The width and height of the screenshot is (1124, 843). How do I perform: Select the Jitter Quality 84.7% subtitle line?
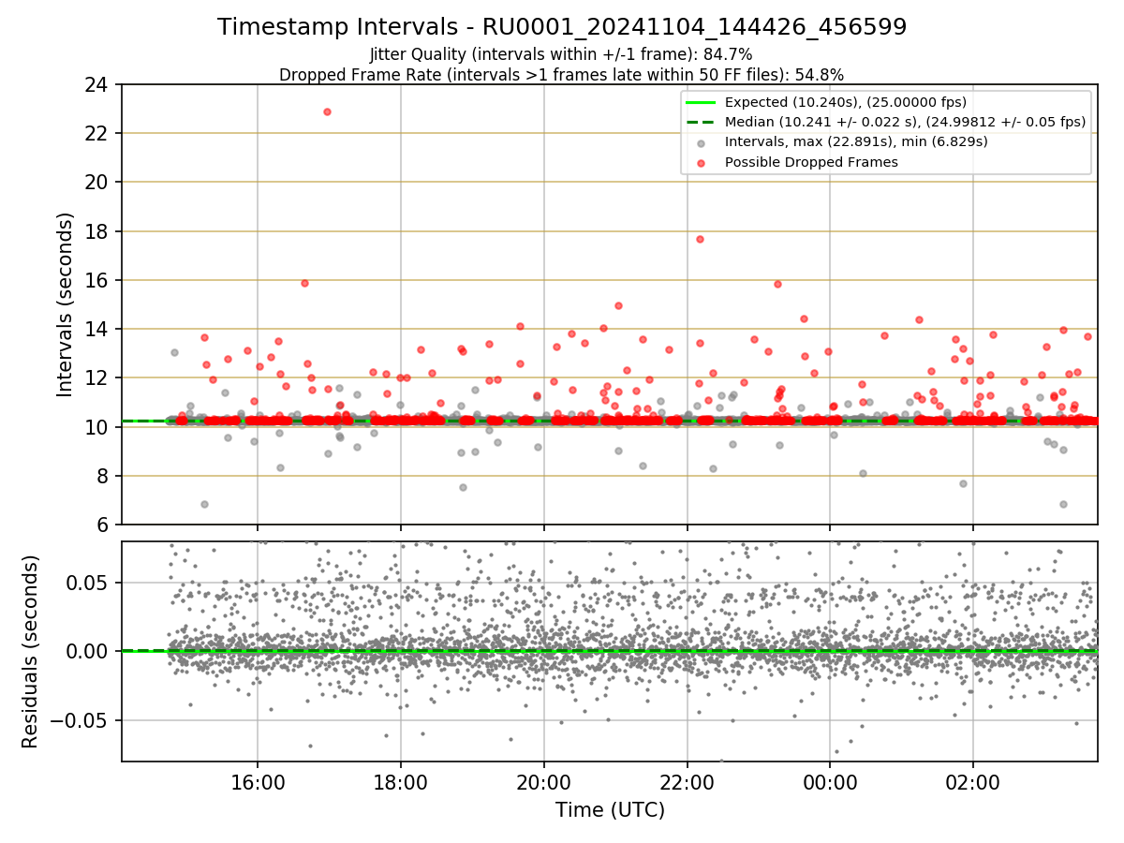561,55
